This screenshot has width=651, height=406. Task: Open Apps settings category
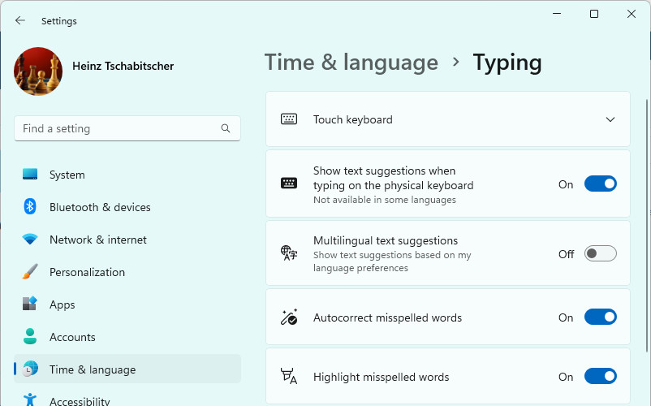pos(127,304)
